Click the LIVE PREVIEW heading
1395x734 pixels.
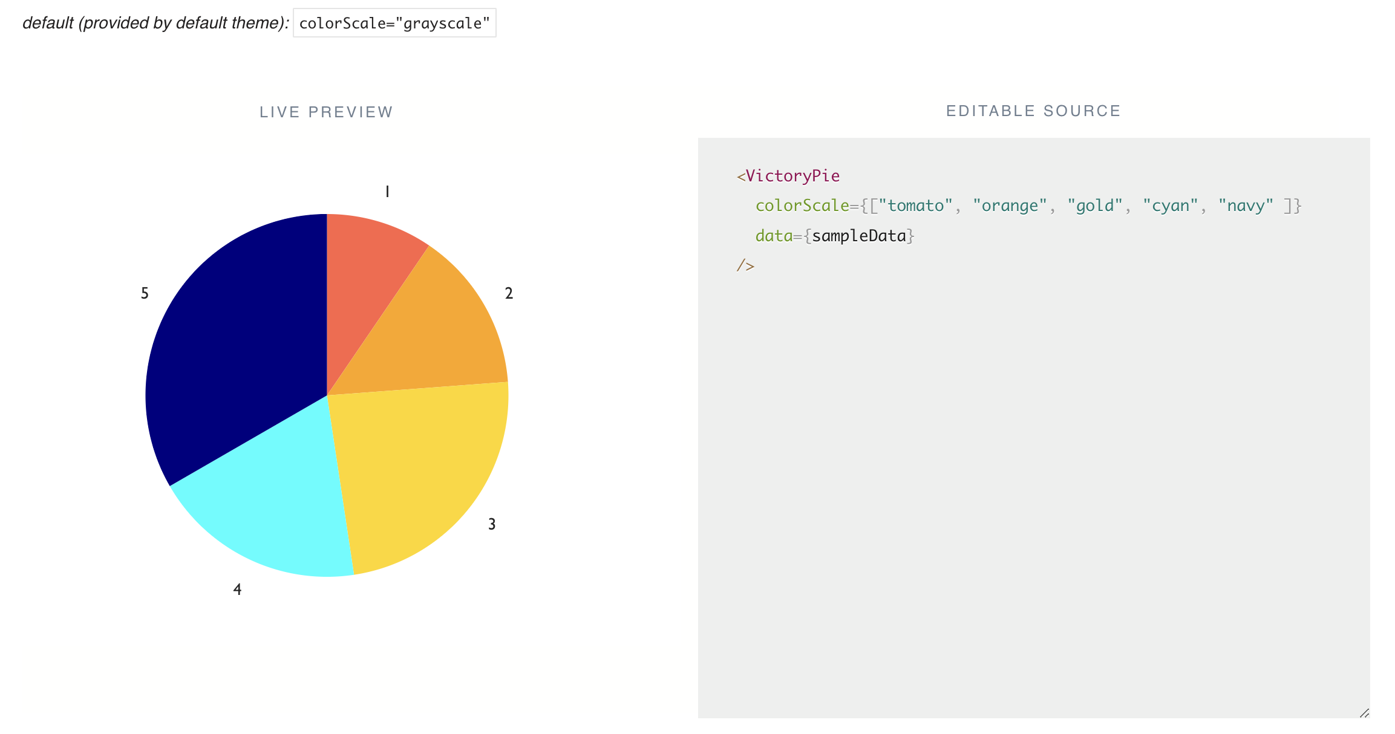click(x=326, y=111)
